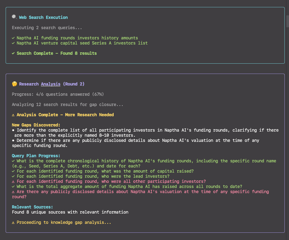This screenshot has height=240, width=289.
Task: Click the magnifying glass Web Search icon
Action: (14, 17)
